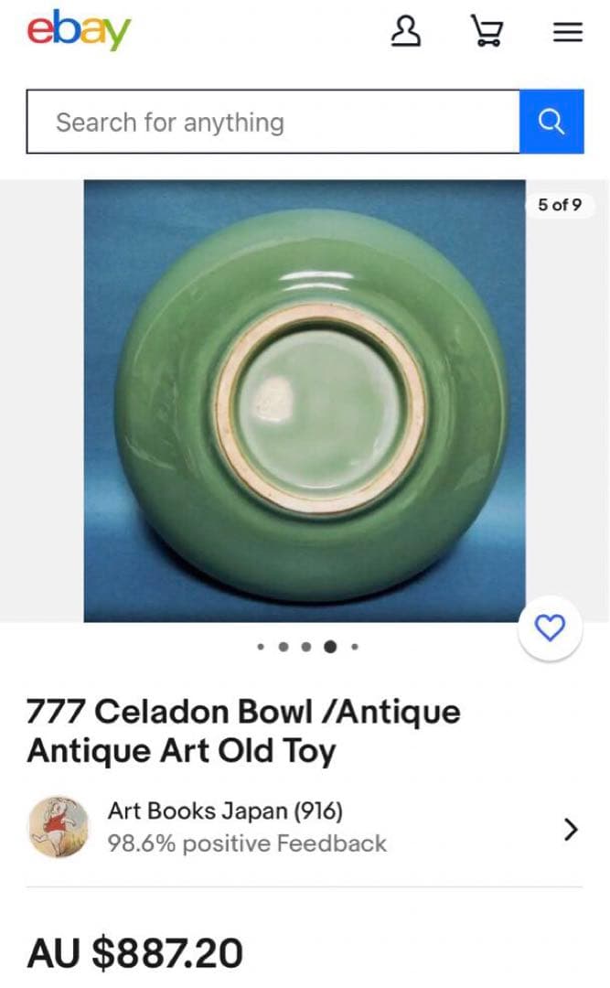
Task: Click the 777 Celadon Bowl title
Action: point(243,731)
